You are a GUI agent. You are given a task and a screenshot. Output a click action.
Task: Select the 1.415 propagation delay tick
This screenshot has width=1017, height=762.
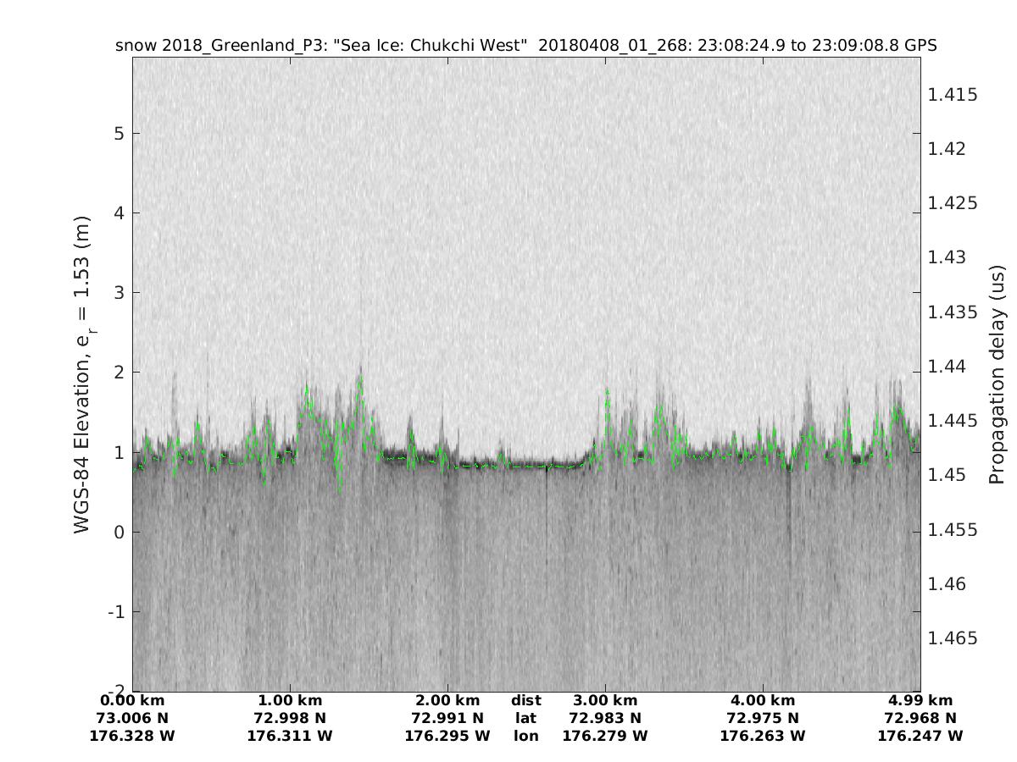[x=953, y=95]
